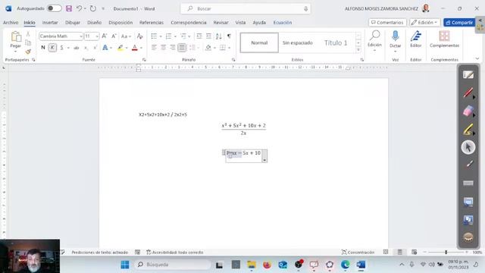This screenshot has width=485, height=273.
Task: Open Complementos add-ins
Action: [444, 39]
